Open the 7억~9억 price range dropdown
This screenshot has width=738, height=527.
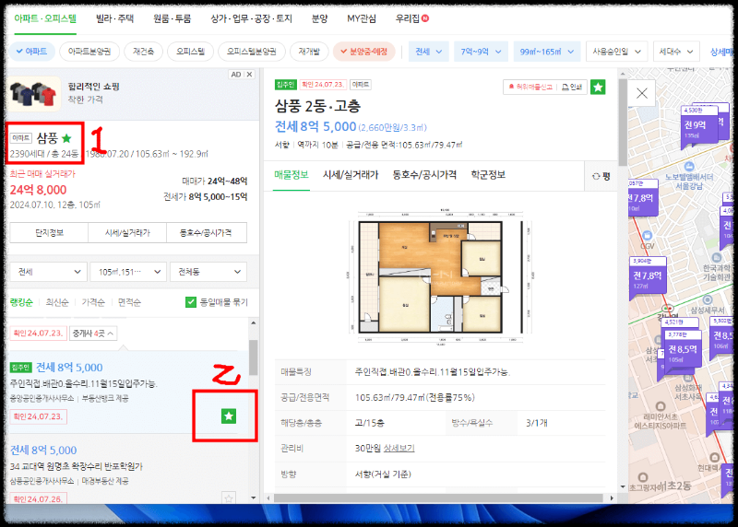[x=481, y=52]
